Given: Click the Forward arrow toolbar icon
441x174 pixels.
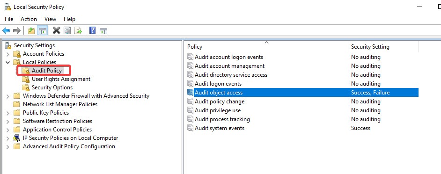Looking at the screenshot, I should coord(17,31).
